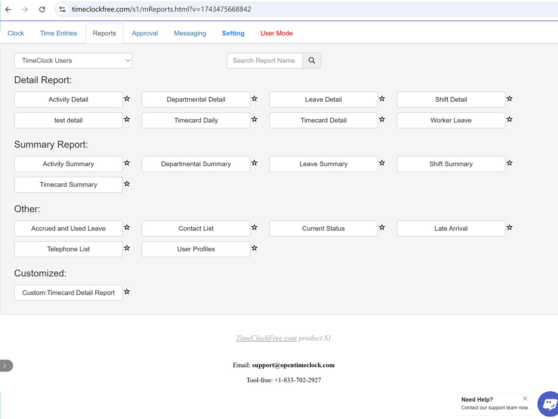
Task: Click the browser address bar URL
Action: click(161, 9)
